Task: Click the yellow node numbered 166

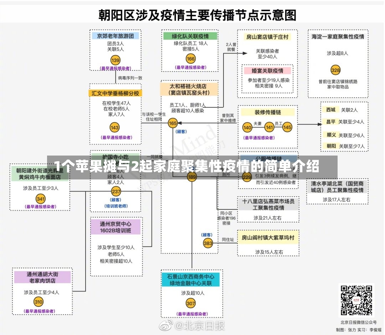Action: click(190, 59)
